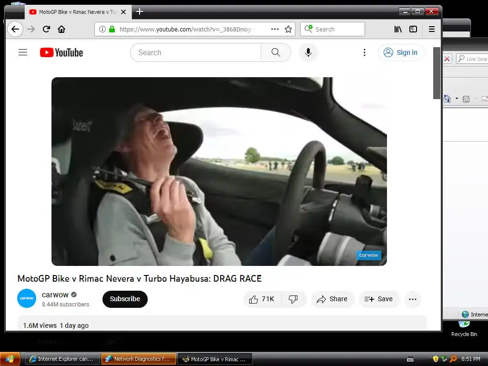Image resolution: width=488 pixels, height=366 pixels.
Task: Click the Share button
Action: point(332,299)
